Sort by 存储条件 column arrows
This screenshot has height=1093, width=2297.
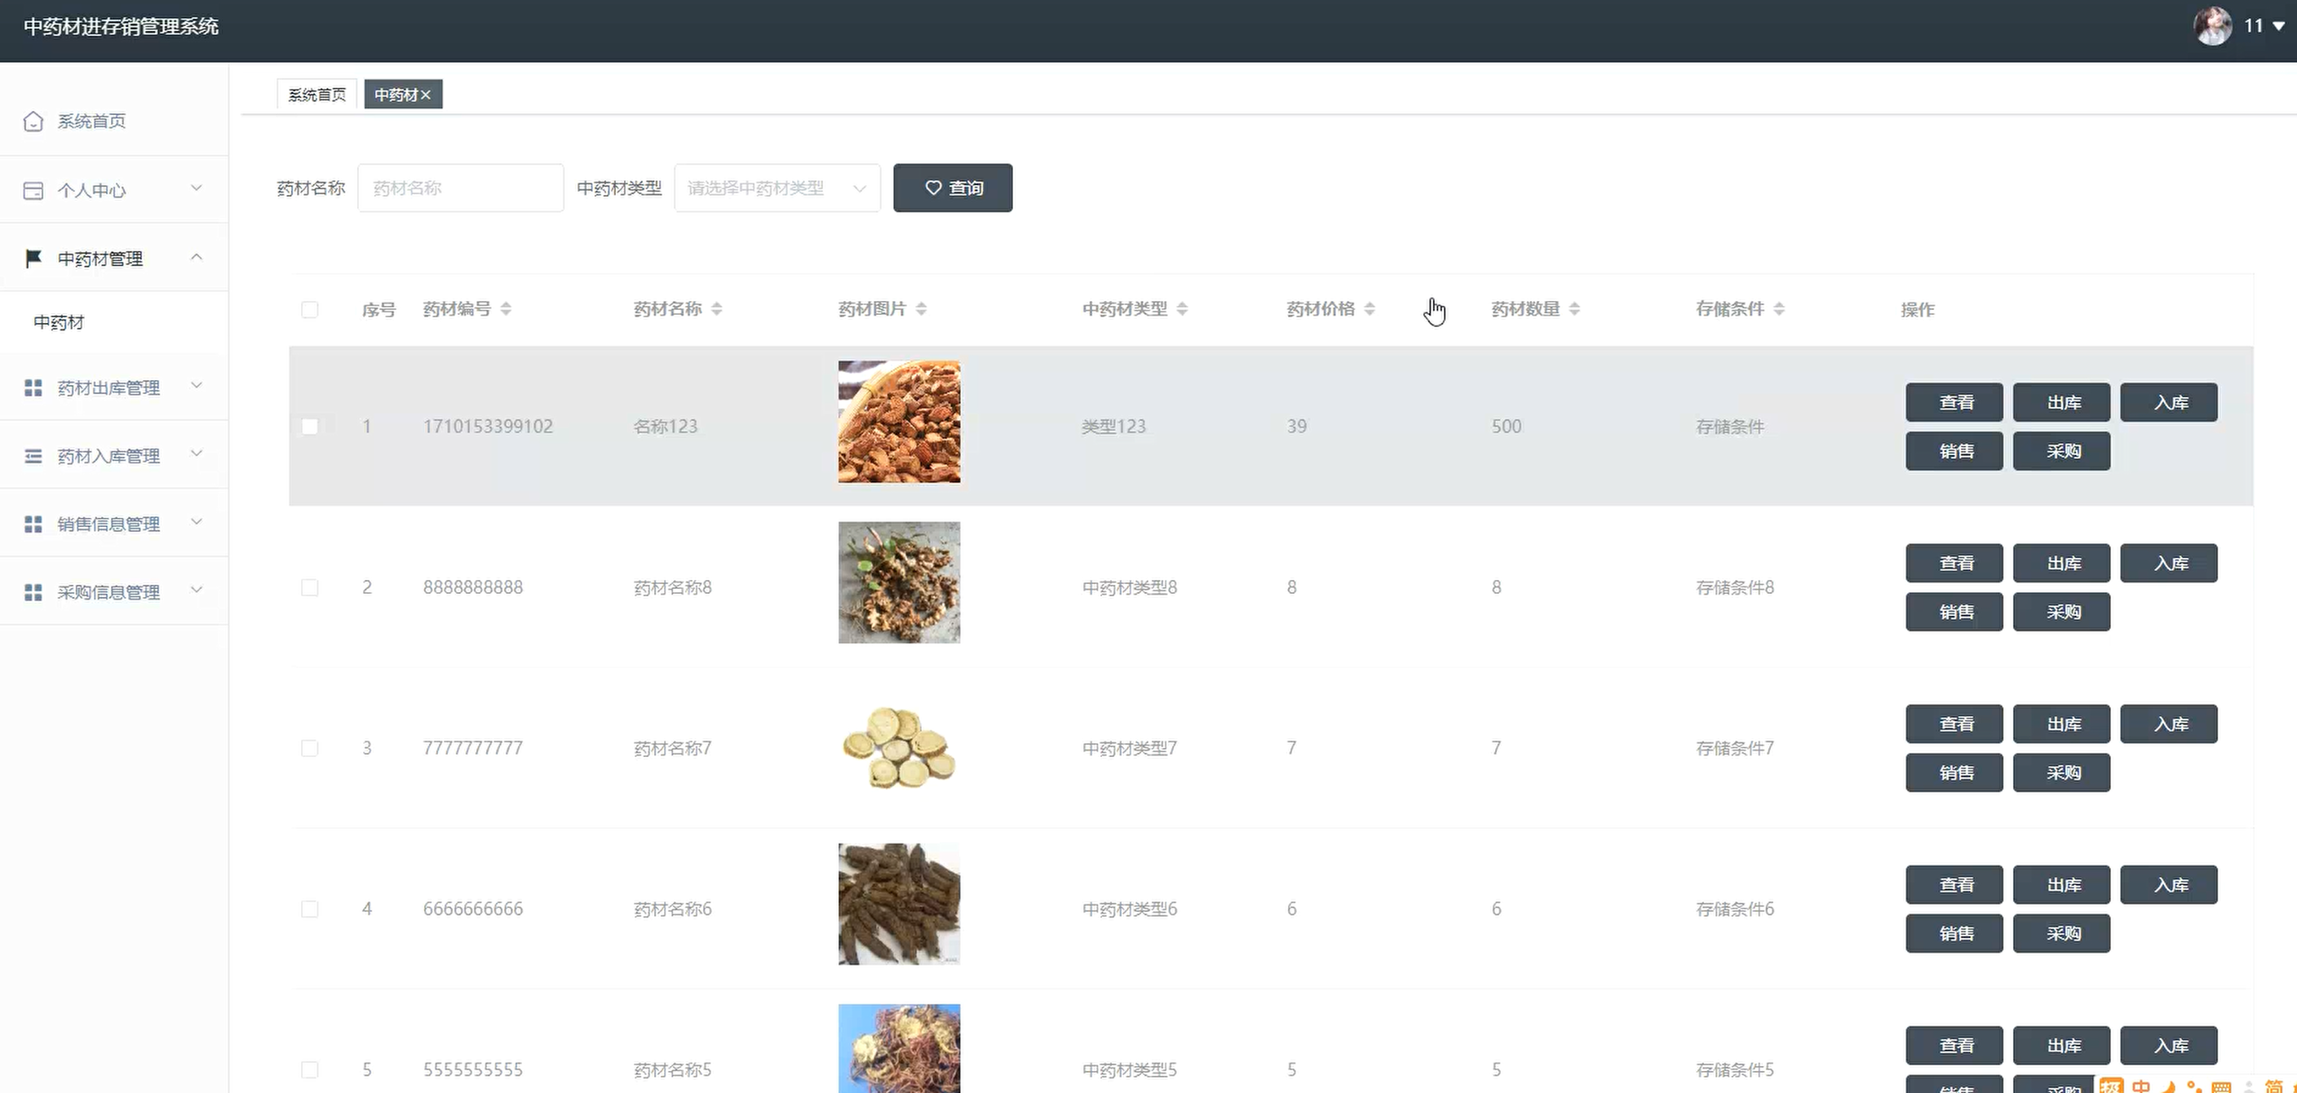pos(1779,309)
